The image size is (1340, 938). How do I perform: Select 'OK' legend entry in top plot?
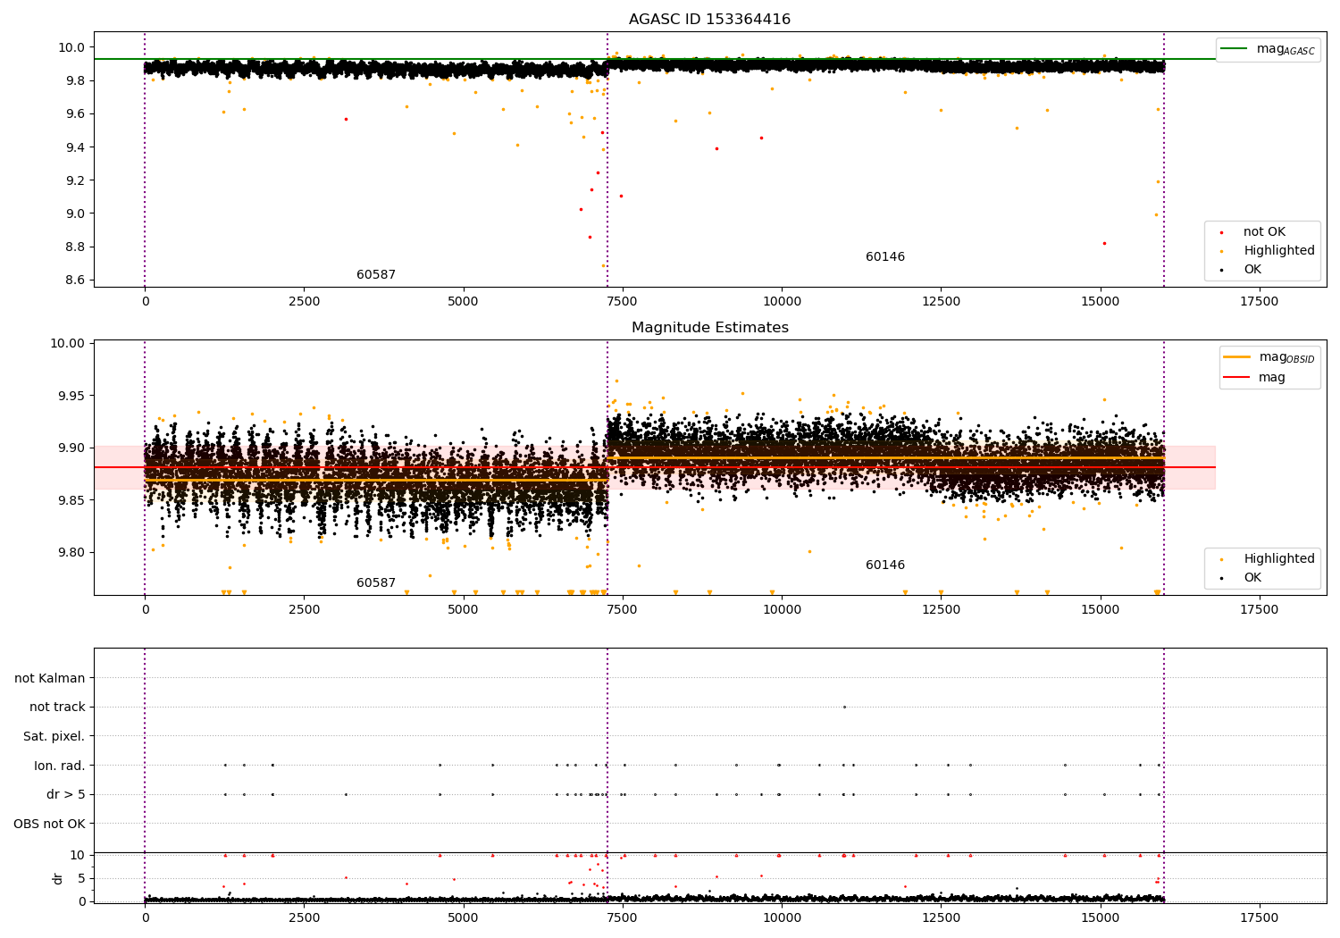coord(1252,270)
